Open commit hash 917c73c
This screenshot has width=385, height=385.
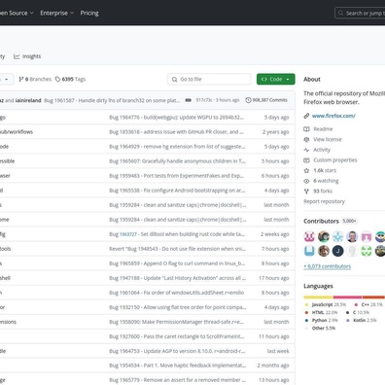click(x=204, y=100)
